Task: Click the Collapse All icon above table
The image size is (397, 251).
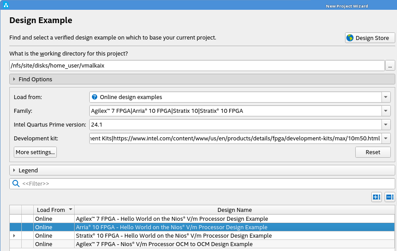Action: (x=390, y=197)
